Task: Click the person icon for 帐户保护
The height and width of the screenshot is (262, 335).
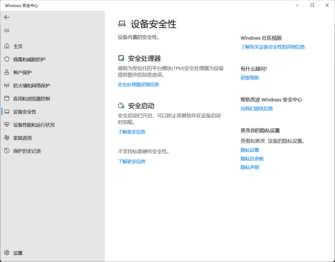Action: (x=7, y=72)
